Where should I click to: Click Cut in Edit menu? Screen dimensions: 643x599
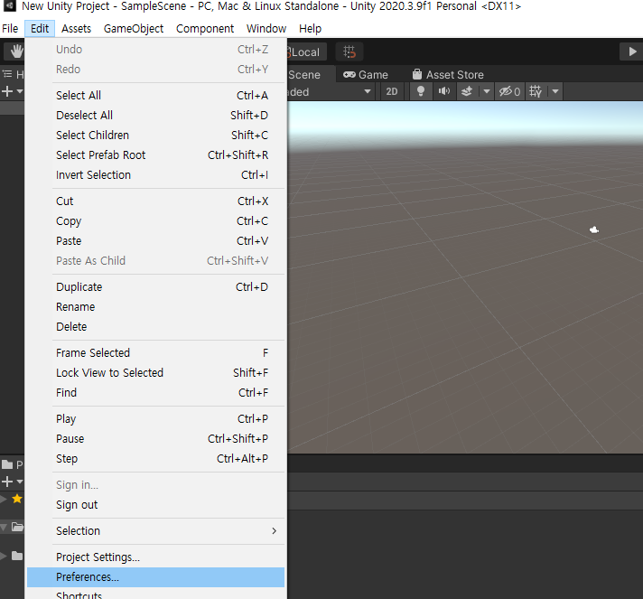pos(156,201)
